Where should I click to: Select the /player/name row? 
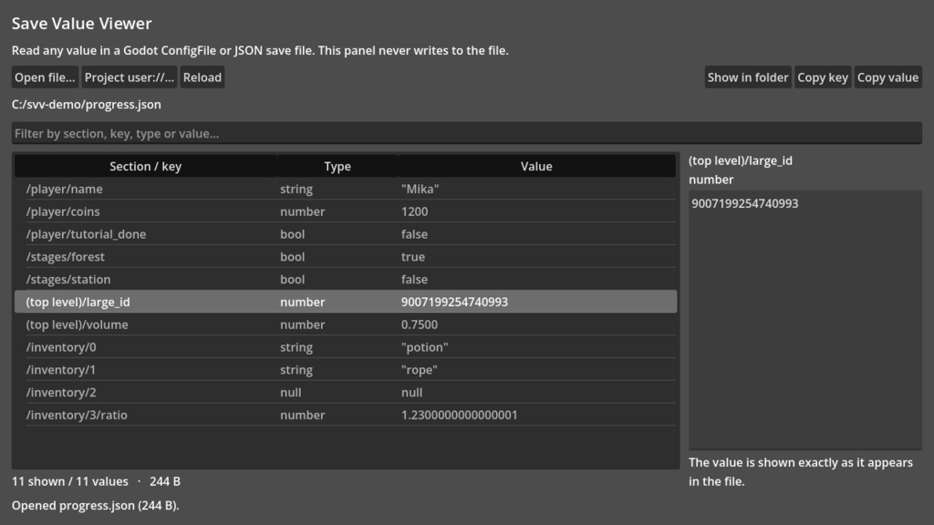[346, 189]
